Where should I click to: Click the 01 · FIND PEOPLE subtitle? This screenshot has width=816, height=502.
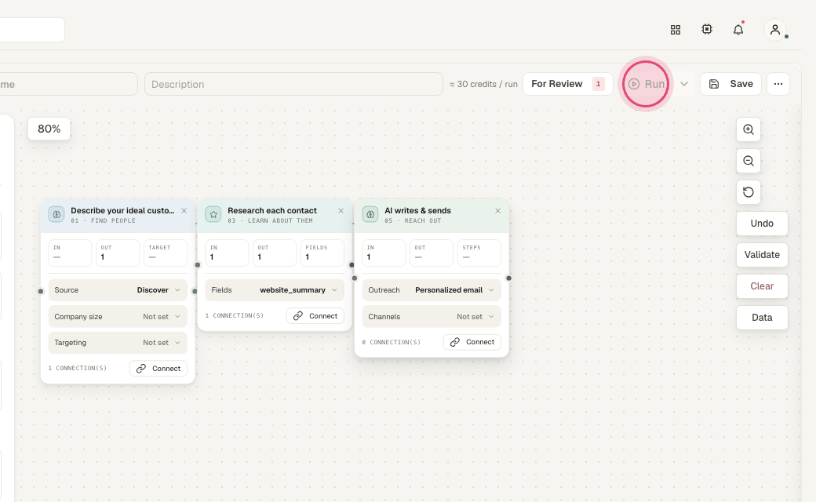pyautogui.click(x=103, y=220)
